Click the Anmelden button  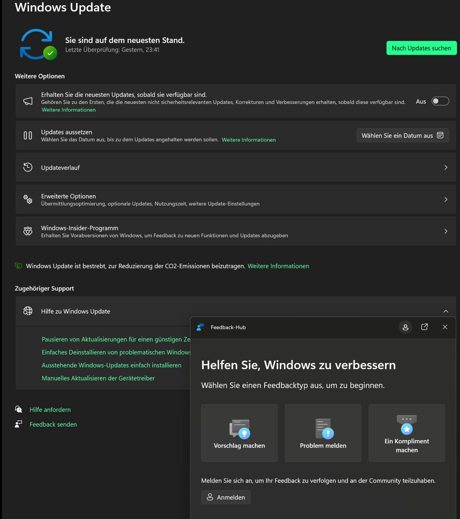click(x=226, y=497)
